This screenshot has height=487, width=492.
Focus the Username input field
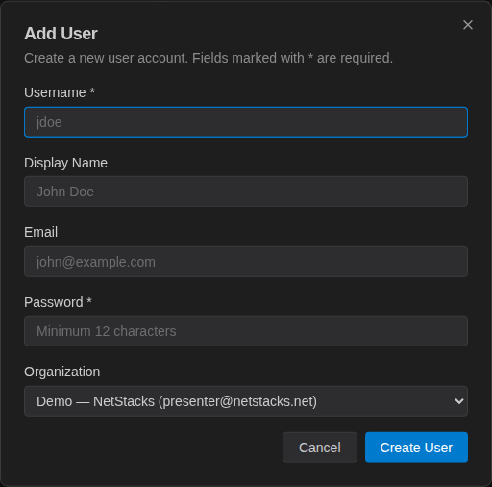[x=246, y=122]
